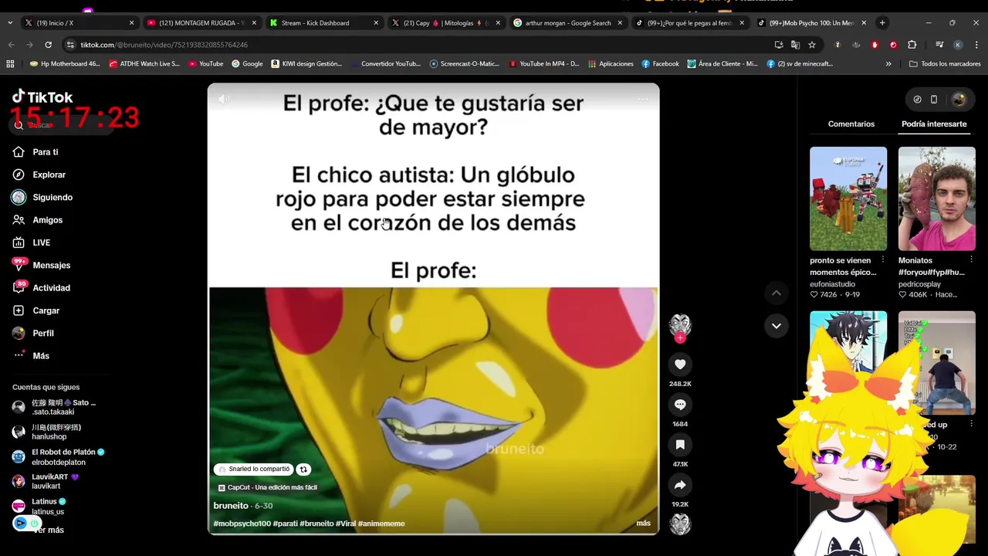
Task: Unmute the video with speaker icon
Action: 224,99
